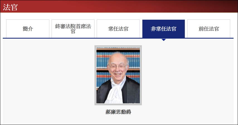
Task: Click the 法官 heading in the red banner
Action: [11, 7]
